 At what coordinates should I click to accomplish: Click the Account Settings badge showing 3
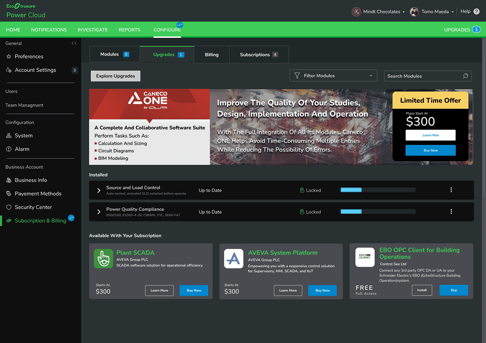74,70
